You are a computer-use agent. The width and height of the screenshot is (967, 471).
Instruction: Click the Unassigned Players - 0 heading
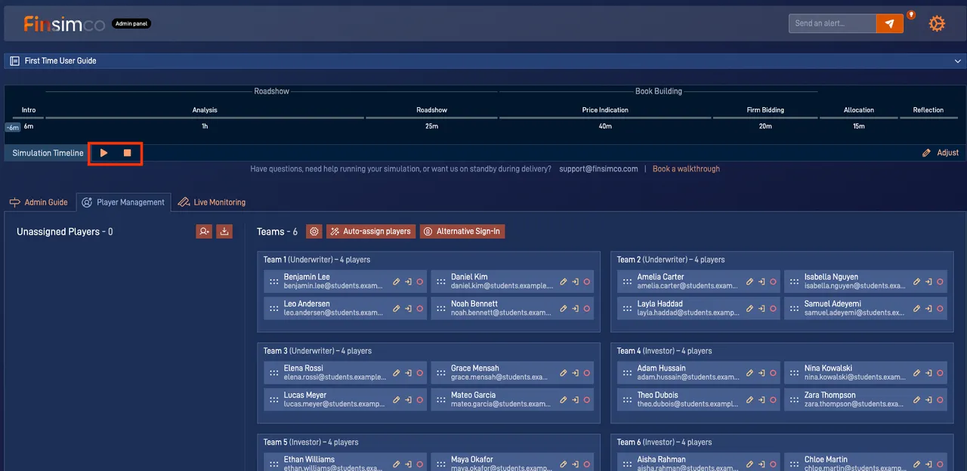point(65,232)
